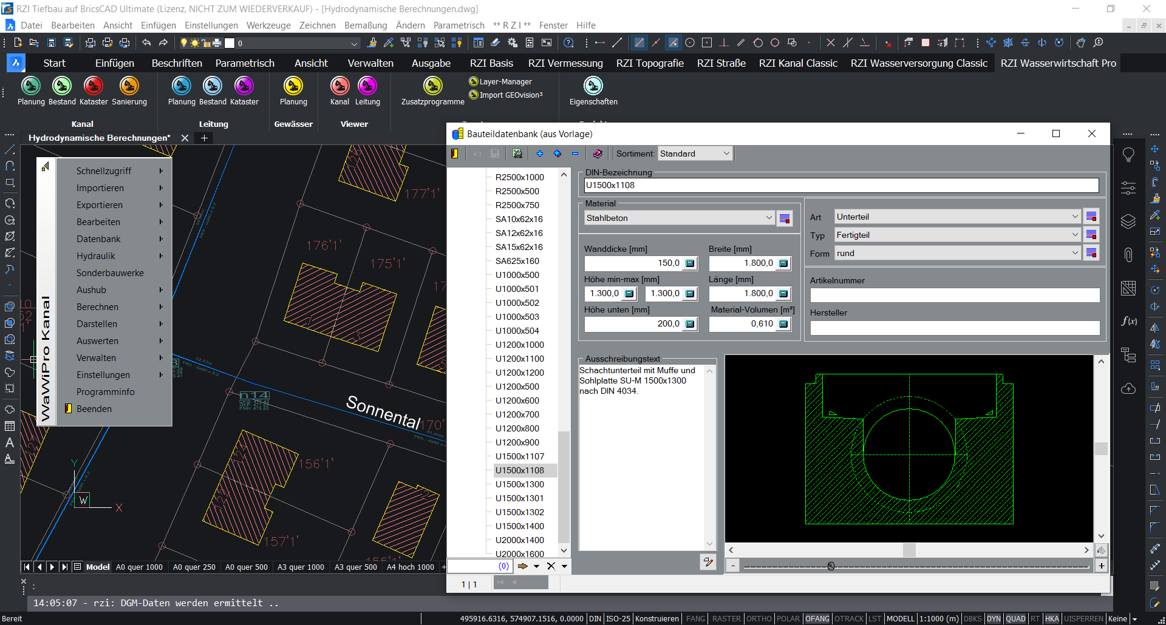Select A0 quer 250 layout tab
The width and height of the screenshot is (1166, 625).
[x=194, y=567]
